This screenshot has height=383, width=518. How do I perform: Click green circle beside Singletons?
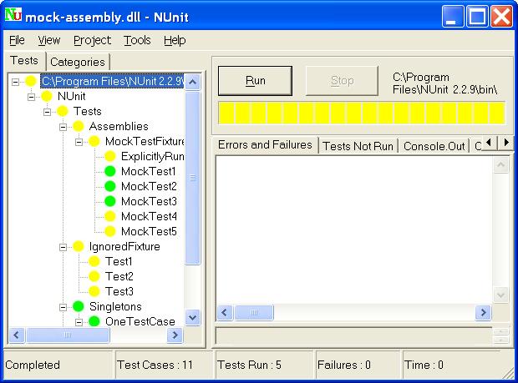pos(79,306)
